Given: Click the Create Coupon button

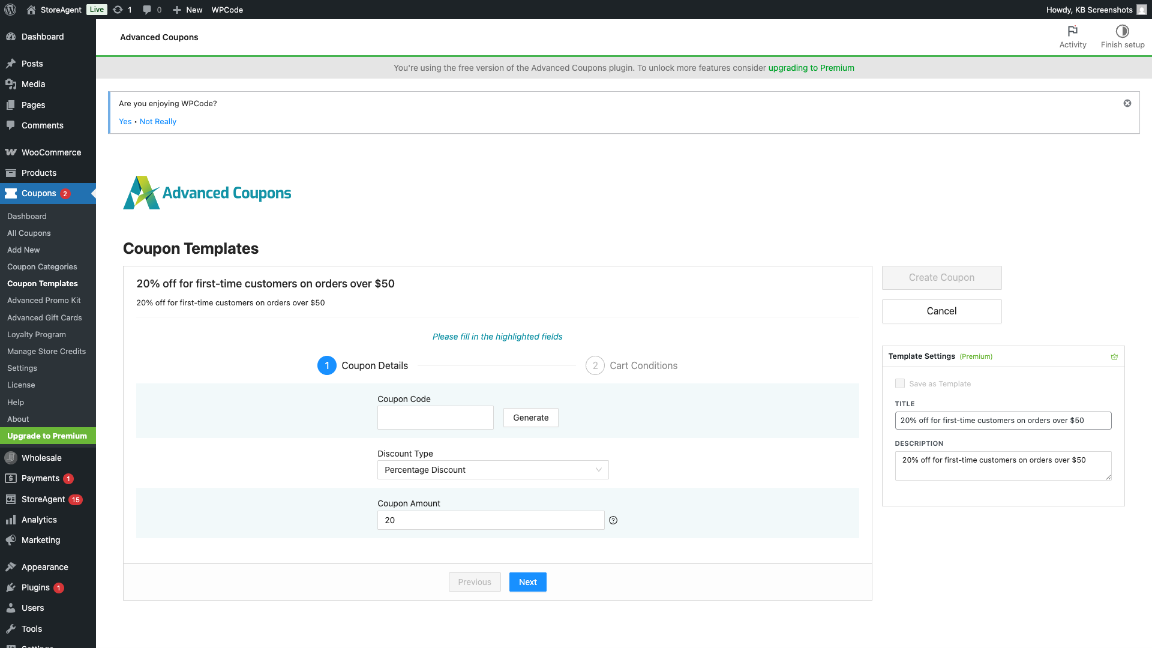Looking at the screenshot, I should 942,278.
